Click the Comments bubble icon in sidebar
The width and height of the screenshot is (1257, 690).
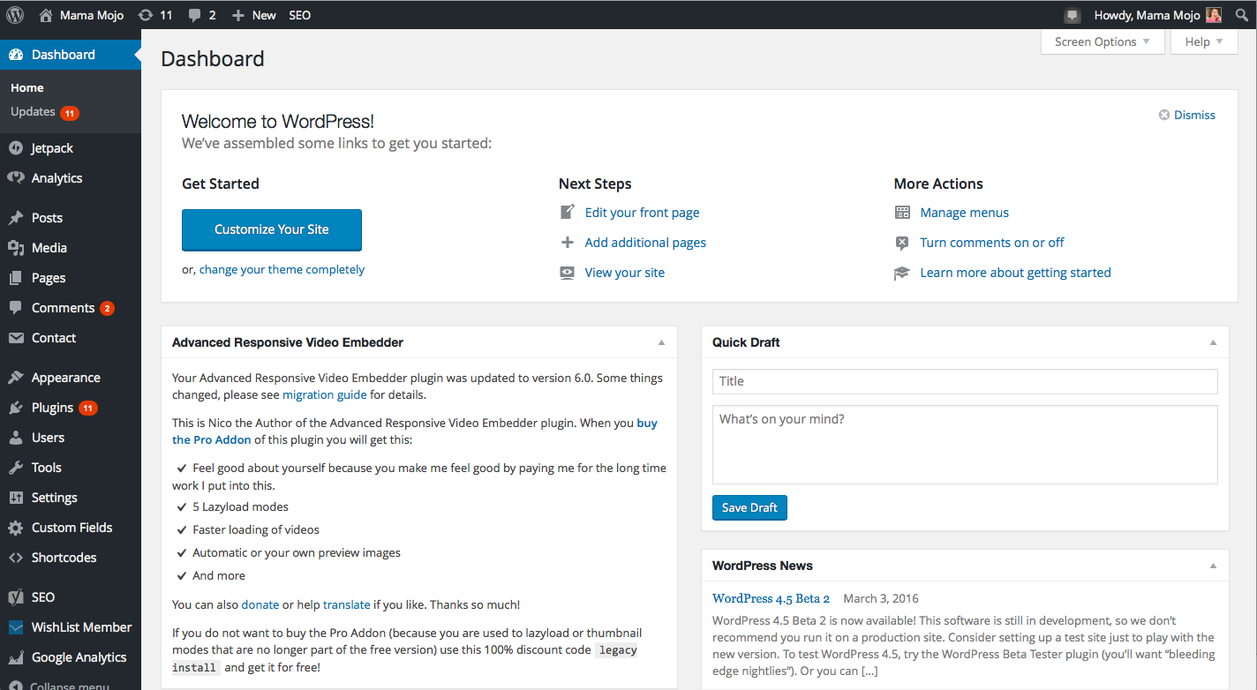click(16, 308)
